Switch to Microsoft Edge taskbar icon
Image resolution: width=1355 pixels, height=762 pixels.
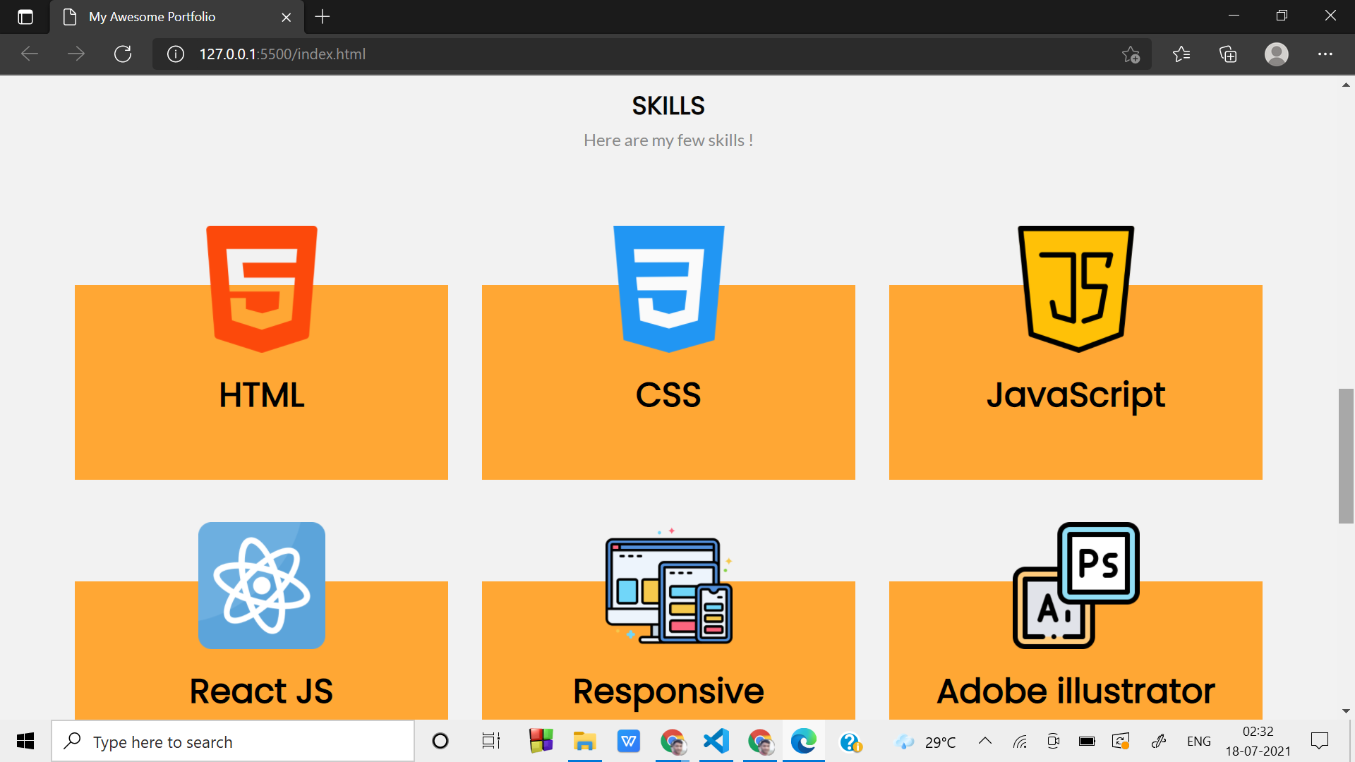(x=804, y=742)
